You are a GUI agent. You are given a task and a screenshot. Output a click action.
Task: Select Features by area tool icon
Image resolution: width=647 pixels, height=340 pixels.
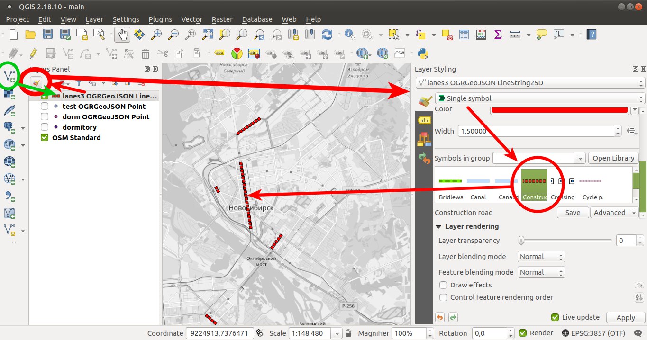coord(393,34)
